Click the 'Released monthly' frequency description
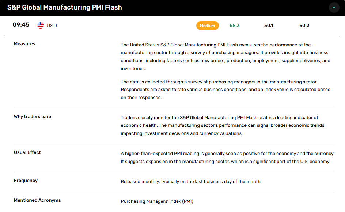This screenshot has width=345, height=212. (x=191, y=182)
